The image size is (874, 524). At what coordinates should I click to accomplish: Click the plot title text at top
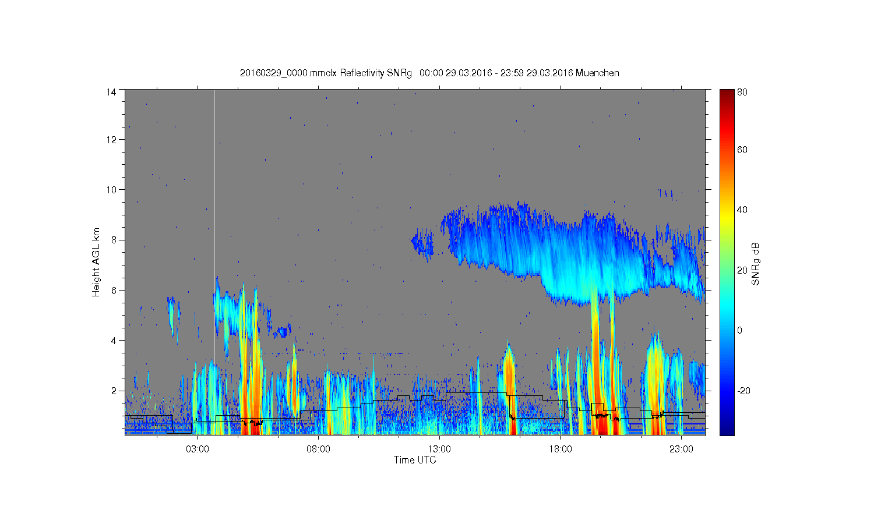coord(429,73)
